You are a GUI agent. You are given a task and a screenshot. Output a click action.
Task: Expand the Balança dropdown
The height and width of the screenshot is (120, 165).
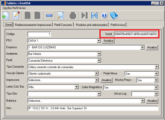142,101
